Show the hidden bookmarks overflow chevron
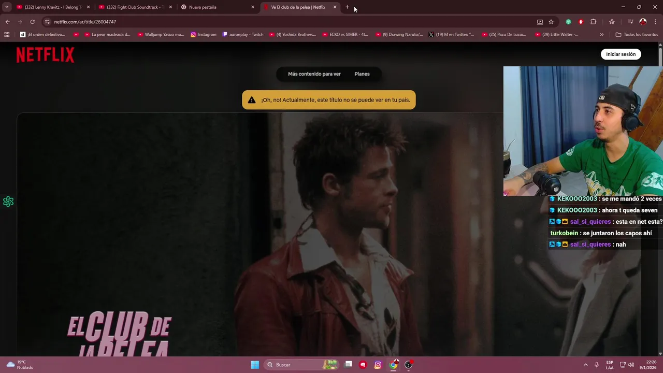Viewport: 663px width, 373px height. (x=601, y=35)
